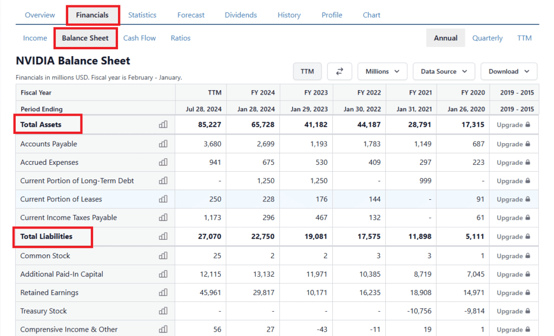Click Upgrade link in Common Stock row
This screenshot has height=336, width=554.
[x=513, y=256]
